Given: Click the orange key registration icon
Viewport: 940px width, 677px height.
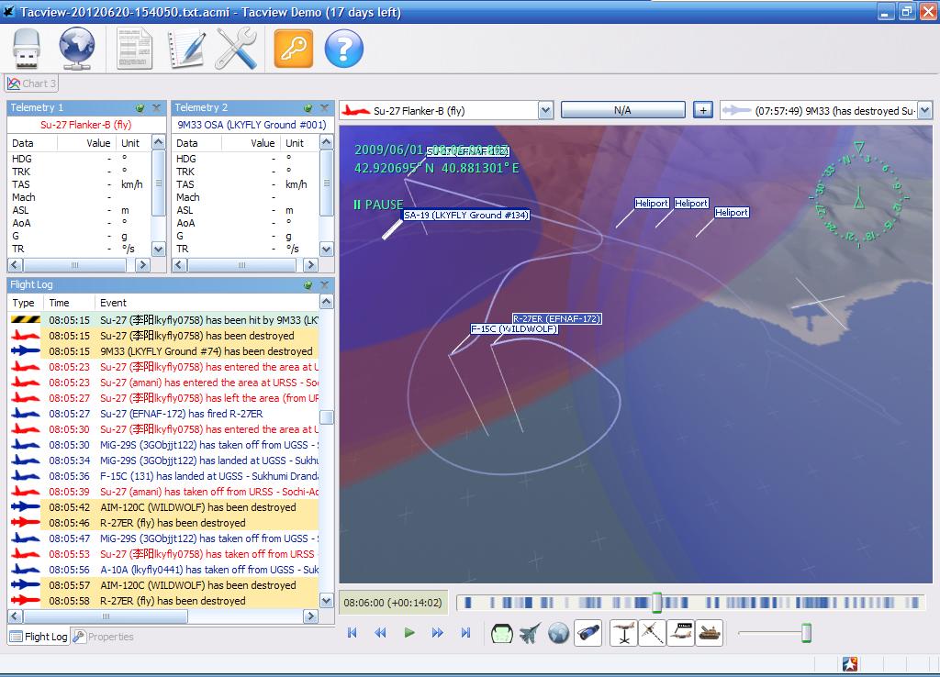Looking at the screenshot, I should [x=294, y=49].
